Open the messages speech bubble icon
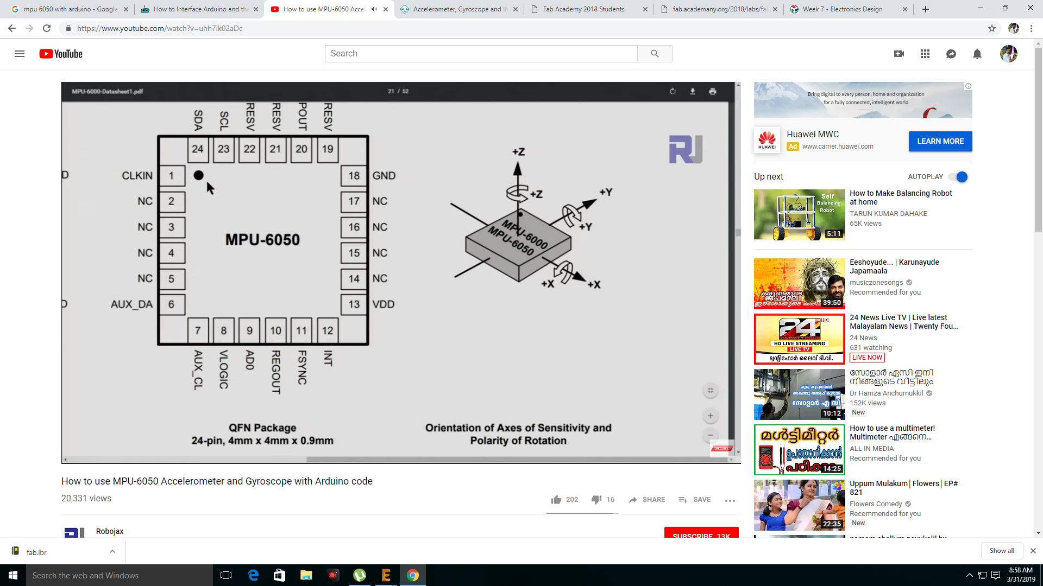 (x=951, y=54)
